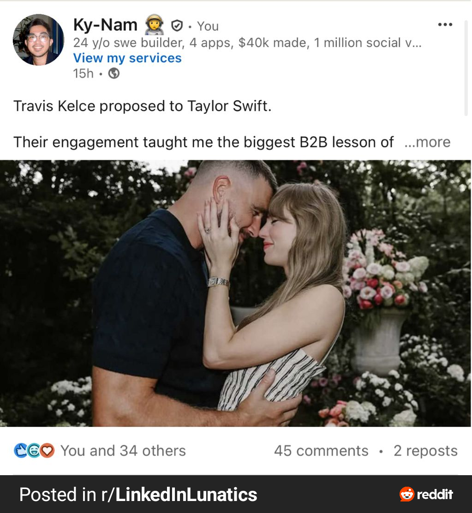Show reactions from "You and 34 others"

pyautogui.click(x=123, y=451)
